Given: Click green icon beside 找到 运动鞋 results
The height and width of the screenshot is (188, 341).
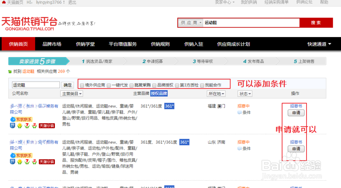Looking at the screenshot, I should (x=10, y=71).
